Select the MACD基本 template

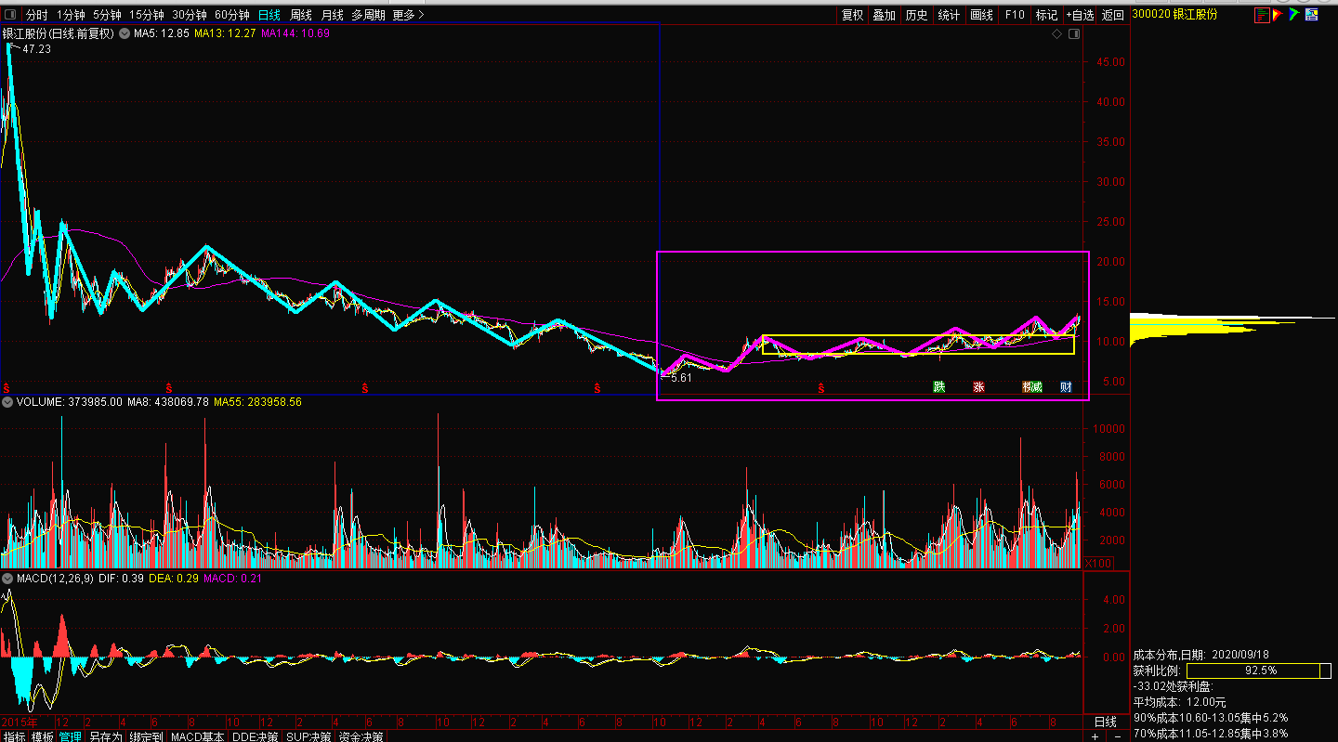pyautogui.click(x=197, y=736)
